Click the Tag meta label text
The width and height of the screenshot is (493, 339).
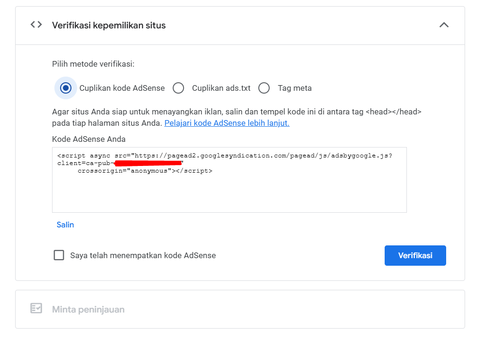pos(294,88)
